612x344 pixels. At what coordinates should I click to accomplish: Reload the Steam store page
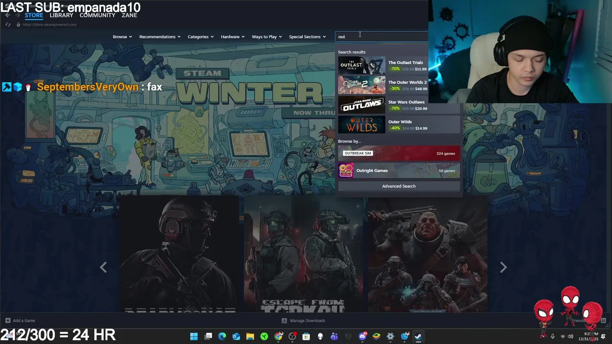point(8,24)
